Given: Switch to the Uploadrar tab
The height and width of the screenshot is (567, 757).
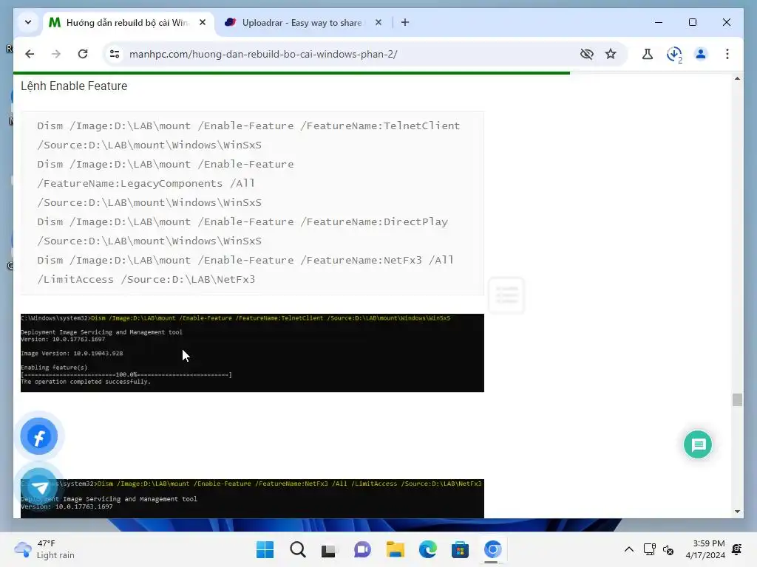Looking at the screenshot, I should coord(303,23).
